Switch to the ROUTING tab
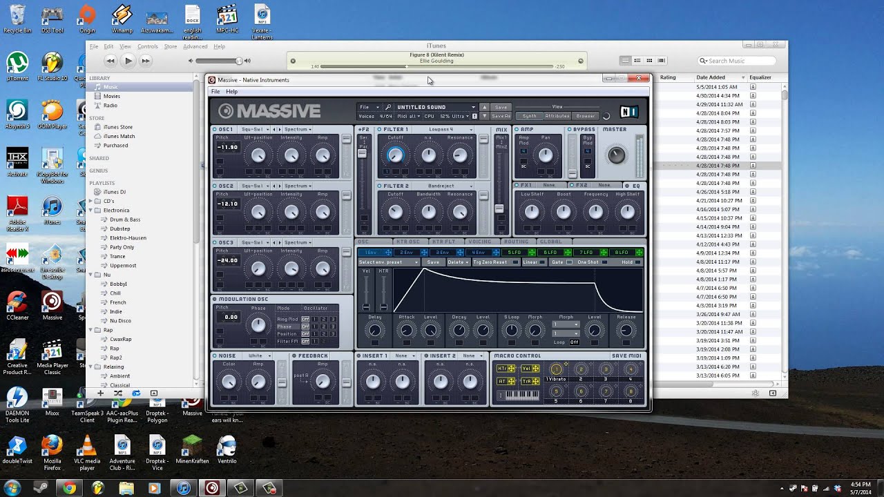 coord(516,242)
